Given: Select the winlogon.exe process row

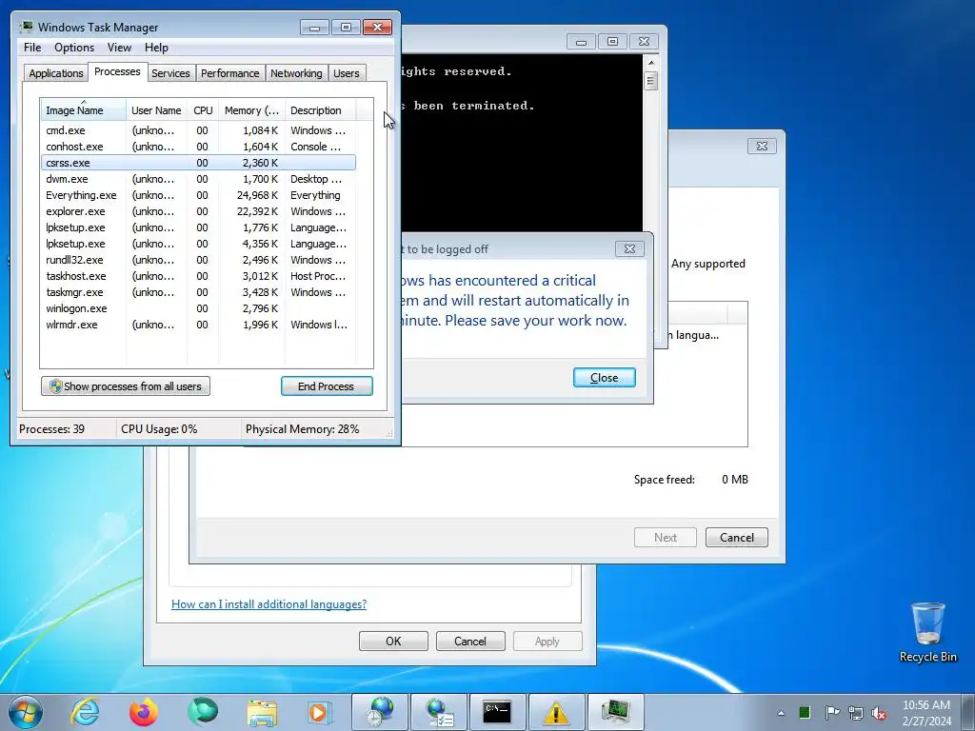Looking at the screenshot, I should coord(198,308).
